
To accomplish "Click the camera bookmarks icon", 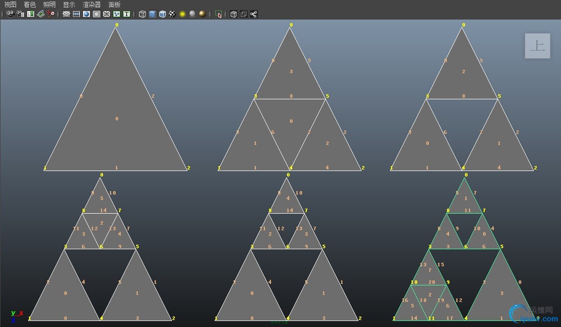I will click(x=31, y=14).
